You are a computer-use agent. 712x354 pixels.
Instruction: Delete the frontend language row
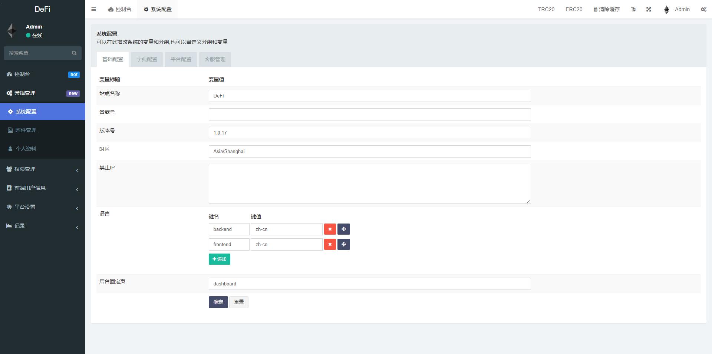pyautogui.click(x=330, y=244)
